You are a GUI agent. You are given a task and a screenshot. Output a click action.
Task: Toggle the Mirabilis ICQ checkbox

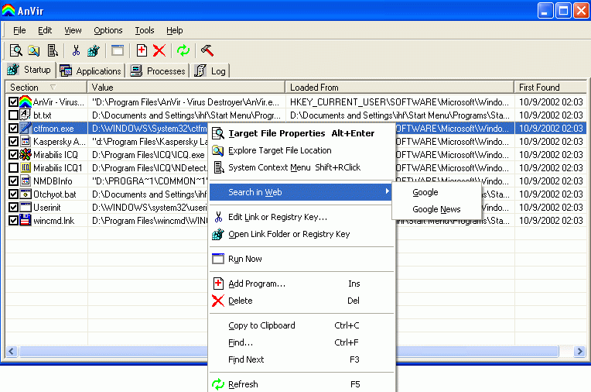tap(13, 154)
